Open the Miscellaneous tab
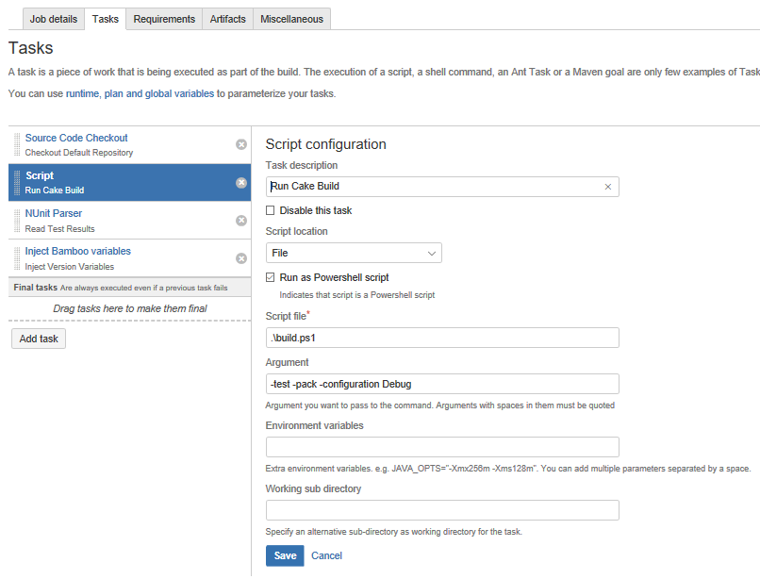The width and height of the screenshot is (760, 579). (x=290, y=19)
